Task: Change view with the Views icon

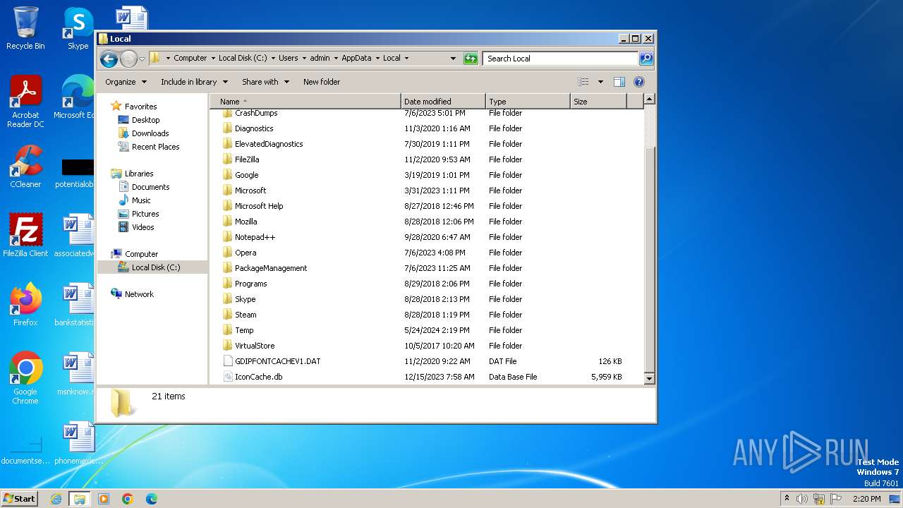Action: pyautogui.click(x=583, y=82)
